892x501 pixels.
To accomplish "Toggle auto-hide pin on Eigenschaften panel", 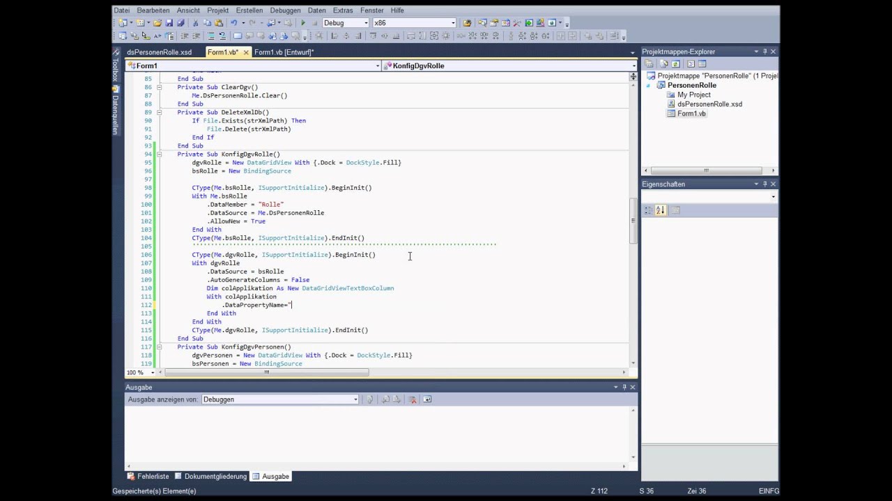I will point(764,184).
